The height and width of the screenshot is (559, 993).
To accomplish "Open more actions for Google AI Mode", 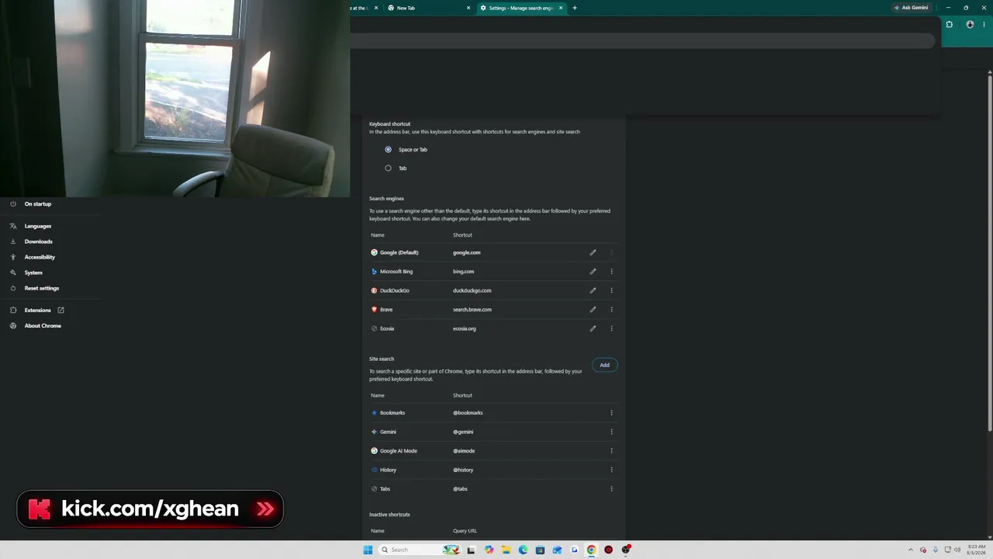I will point(611,451).
